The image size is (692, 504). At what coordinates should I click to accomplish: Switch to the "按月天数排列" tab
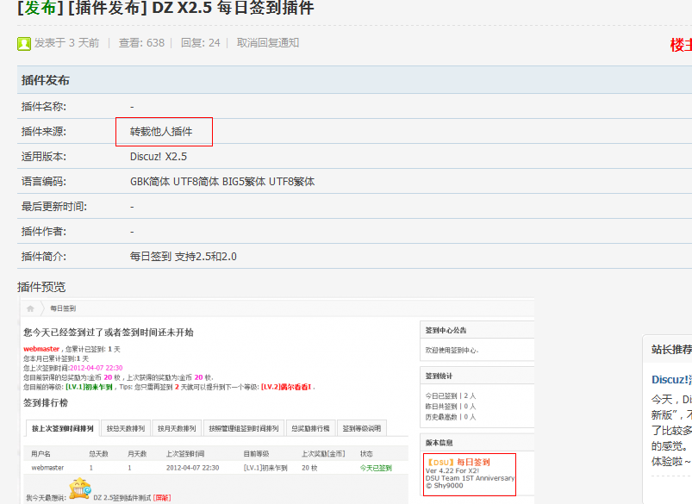[177, 428]
